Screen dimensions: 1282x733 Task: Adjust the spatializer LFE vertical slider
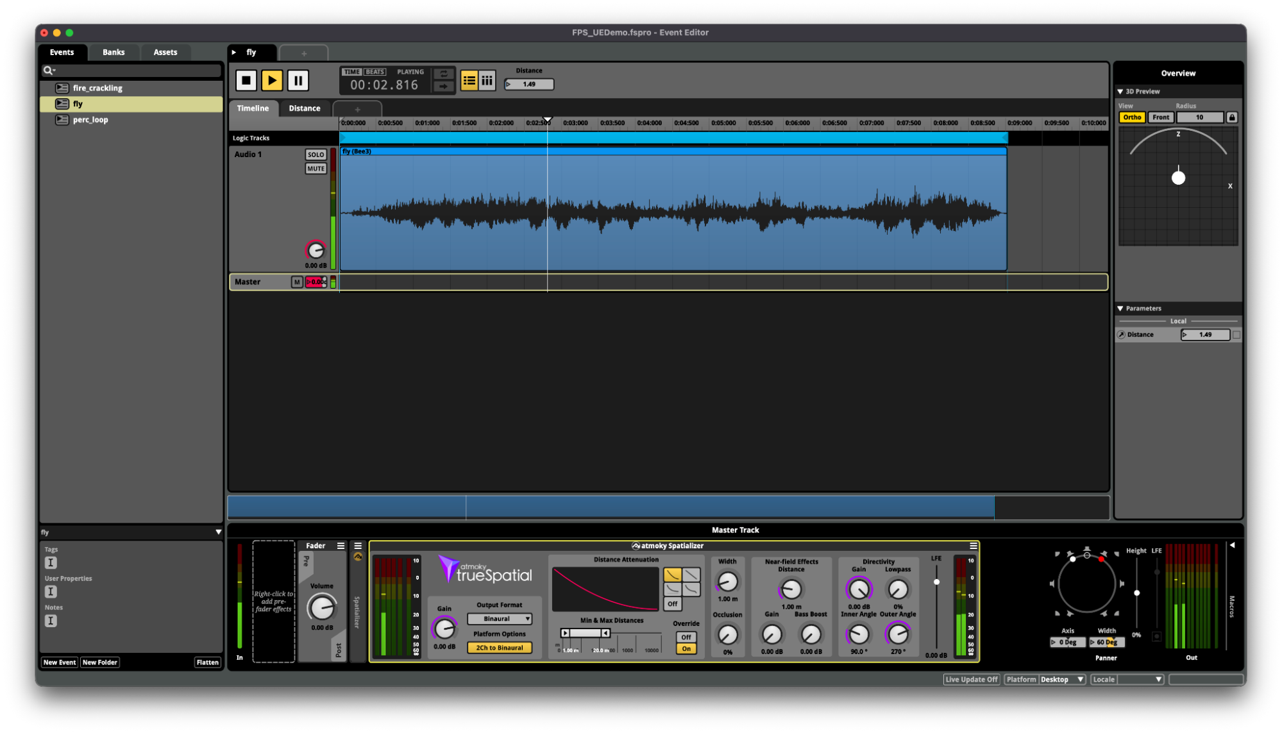point(936,582)
